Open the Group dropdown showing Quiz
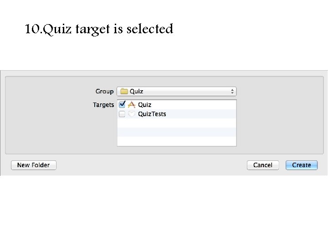Viewport: 328px width, 246px height. point(177,92)
